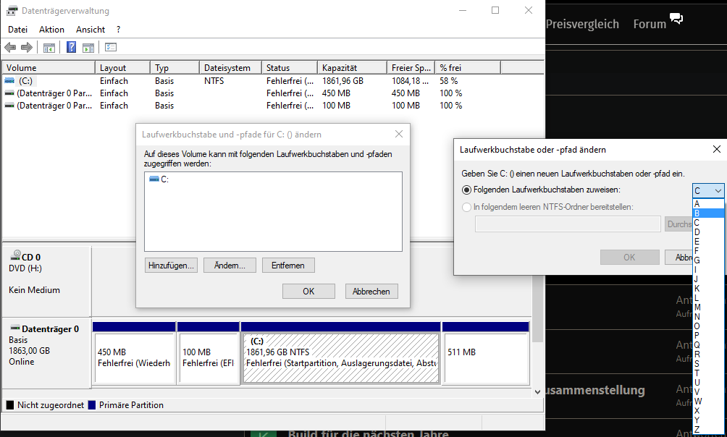Sort by the Kapazität column header
This screenshot has height=437, width=727.
pyautogui.click(x=353, y=68)
